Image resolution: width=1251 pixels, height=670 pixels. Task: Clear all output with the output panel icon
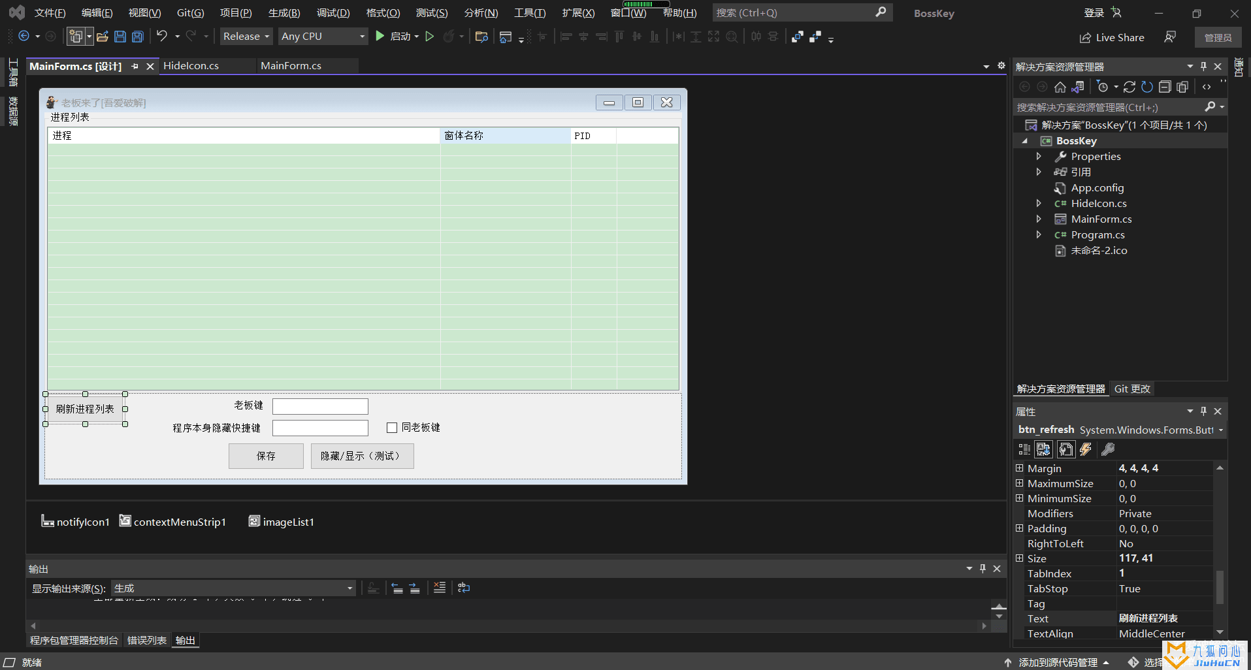click(x=440, y=588)
